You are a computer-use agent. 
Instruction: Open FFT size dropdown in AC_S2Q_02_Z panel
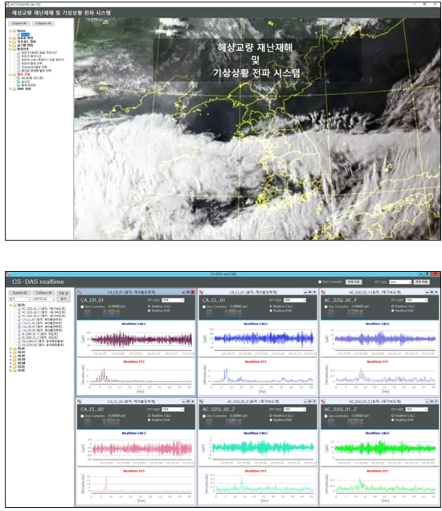pyautogui.click(x=295, y=410)
